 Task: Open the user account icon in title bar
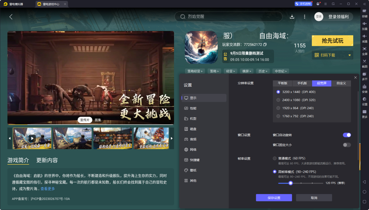pyautogui.click(x=318, y=4)
